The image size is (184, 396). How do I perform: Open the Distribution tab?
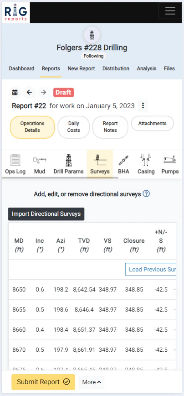point(116,68)
